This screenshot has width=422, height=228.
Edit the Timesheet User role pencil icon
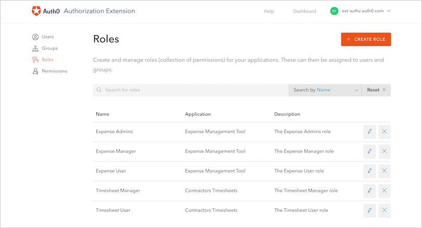coord(369,210)
